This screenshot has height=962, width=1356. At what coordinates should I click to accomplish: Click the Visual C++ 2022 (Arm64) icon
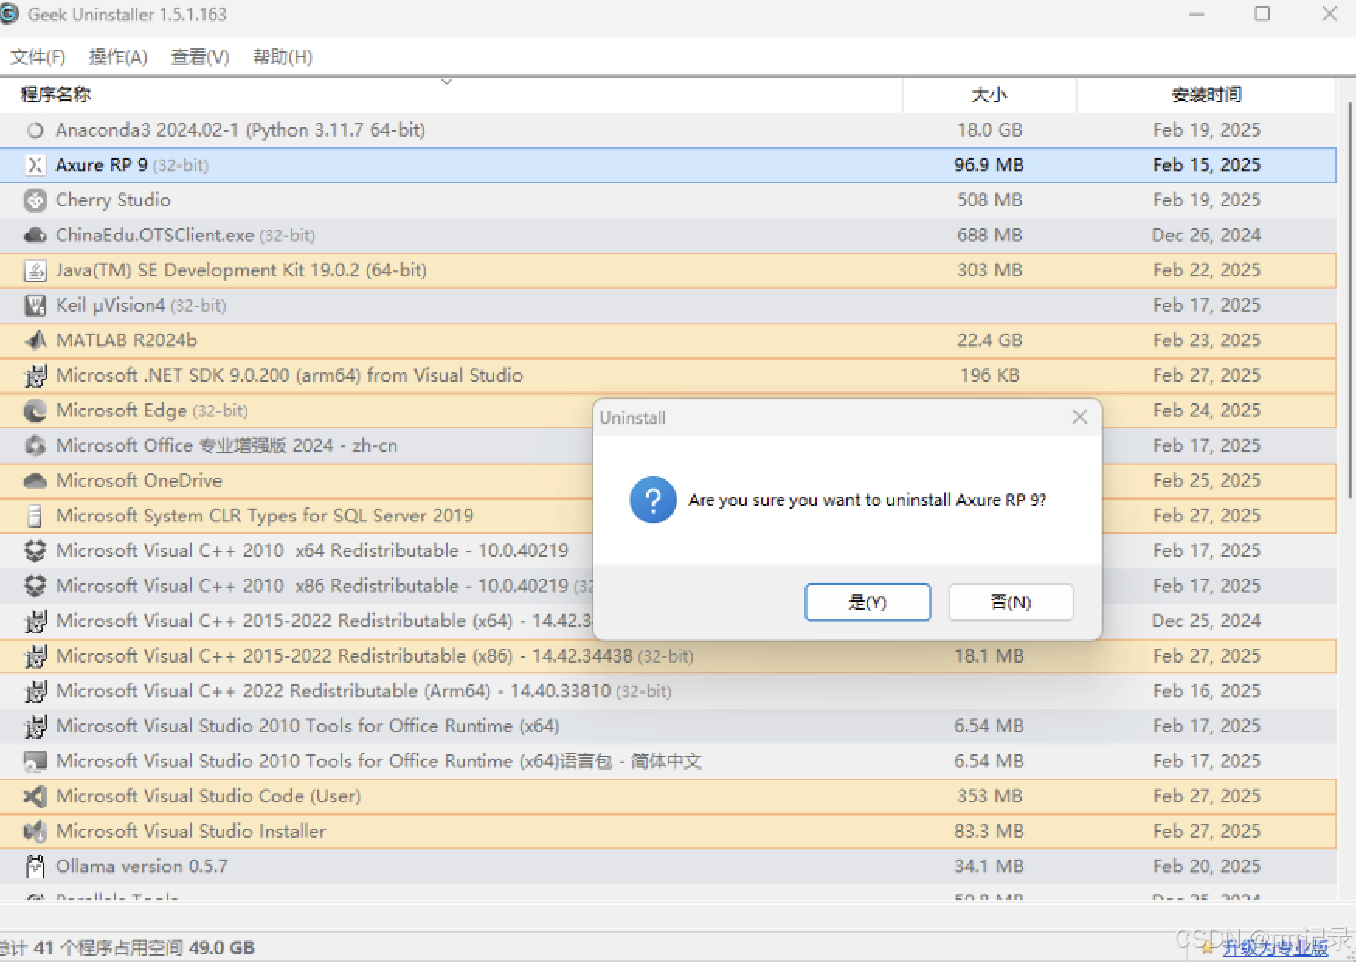click(x=35, y=691)
